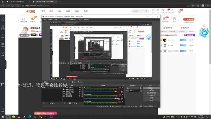Expand 主播投稿 section chevron
Viewport: 211px width, 119px height.
173,28
